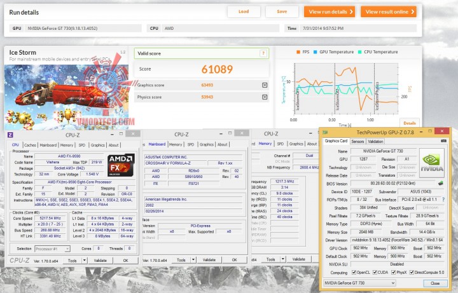458x293 pixels.
Task: Click the AMD FX logo in CPU-Z
Action: 121,165
